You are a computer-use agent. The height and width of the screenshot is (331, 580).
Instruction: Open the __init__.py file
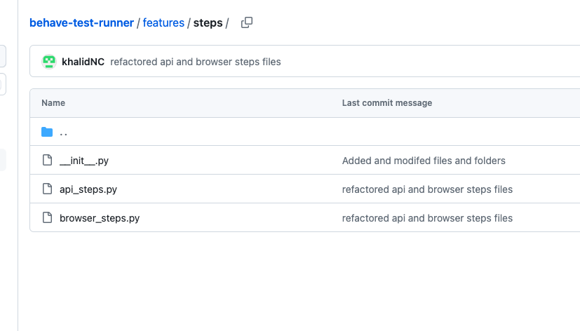[x=84, y=161]
